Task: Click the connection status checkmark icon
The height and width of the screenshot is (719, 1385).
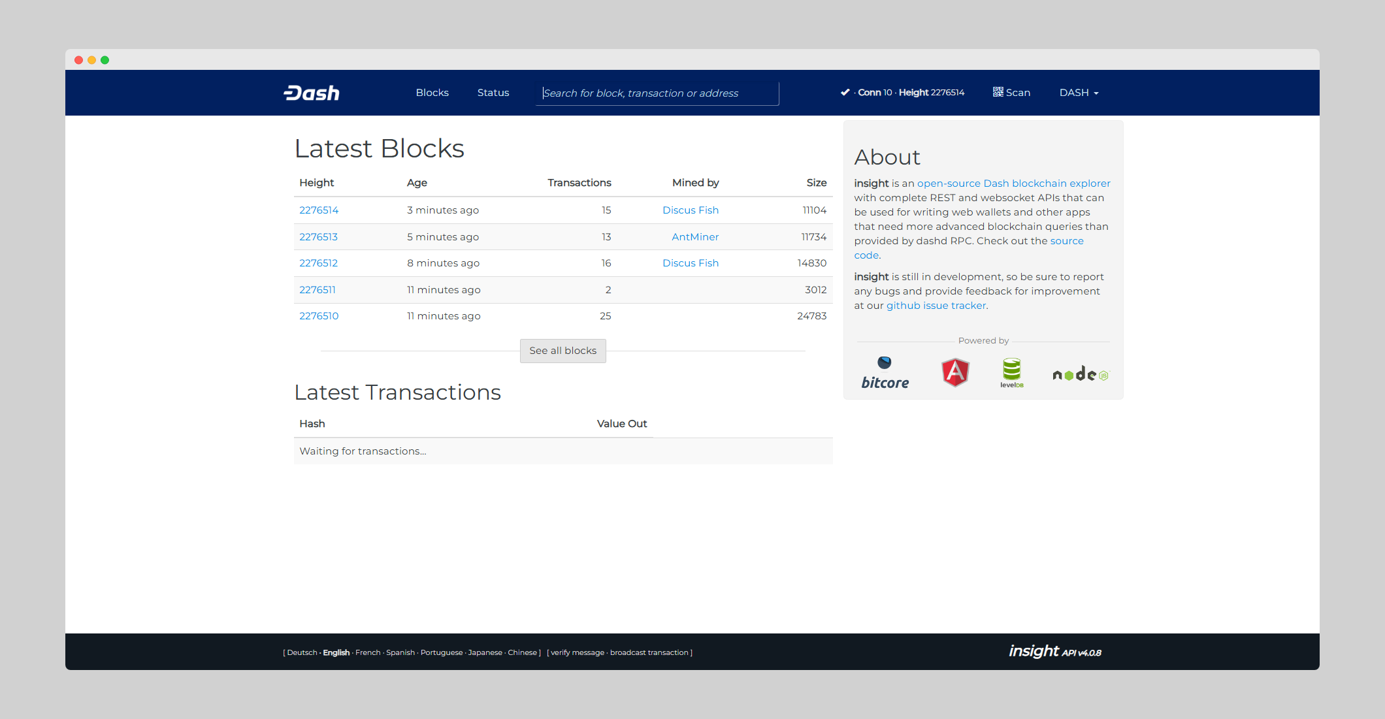Action: point(845,93)
